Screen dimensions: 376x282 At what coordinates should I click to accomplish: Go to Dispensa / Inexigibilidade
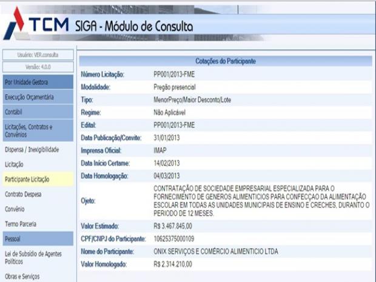(32, 150)
